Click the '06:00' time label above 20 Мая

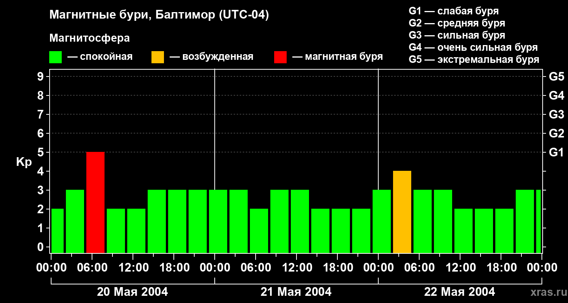pos(92,268)
